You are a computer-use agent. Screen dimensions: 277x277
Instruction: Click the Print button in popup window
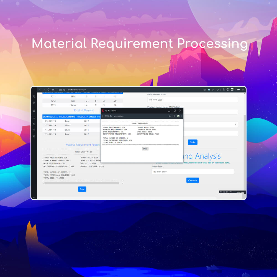coord(145,149)
